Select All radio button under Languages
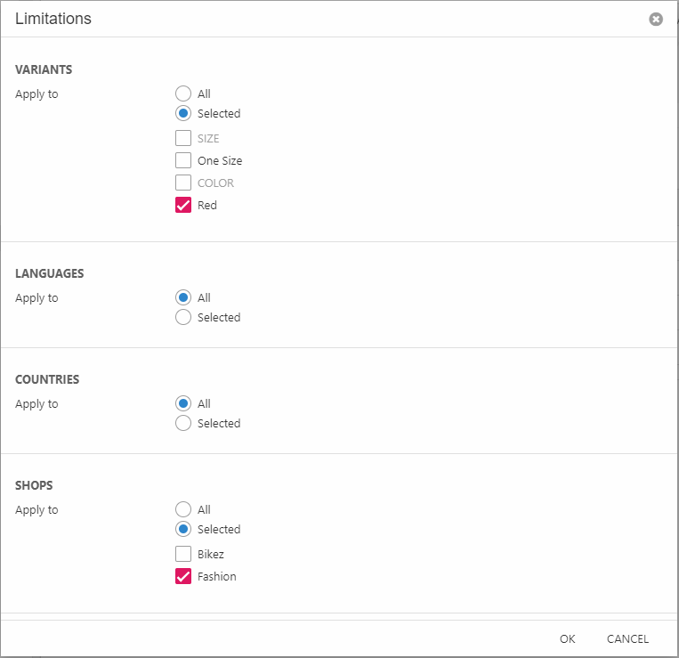The height and width of the screenshot is (658, 679). coord(183,297)
